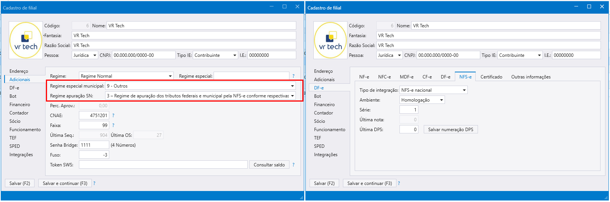Click the help icon beside Consultar saldo
The height and width of the screenshot is (202, 610).
point(293,165)
